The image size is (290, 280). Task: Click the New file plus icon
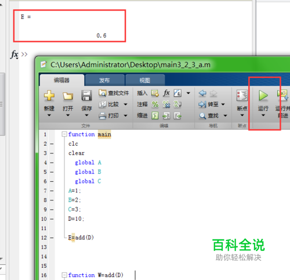[49, 95]
